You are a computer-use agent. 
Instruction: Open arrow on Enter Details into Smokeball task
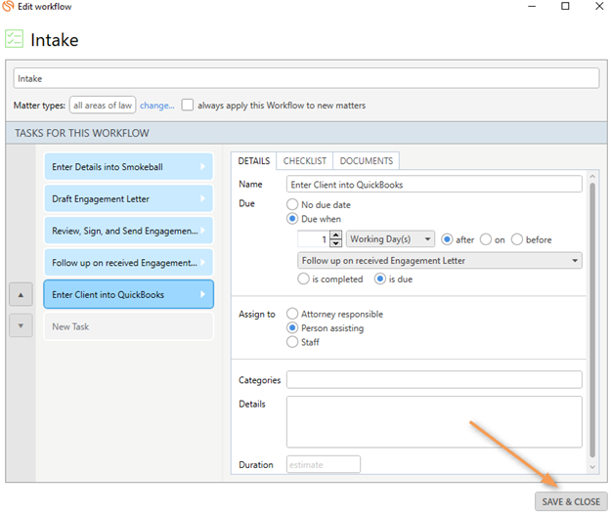pyautogui.click(x=202, y=166)
